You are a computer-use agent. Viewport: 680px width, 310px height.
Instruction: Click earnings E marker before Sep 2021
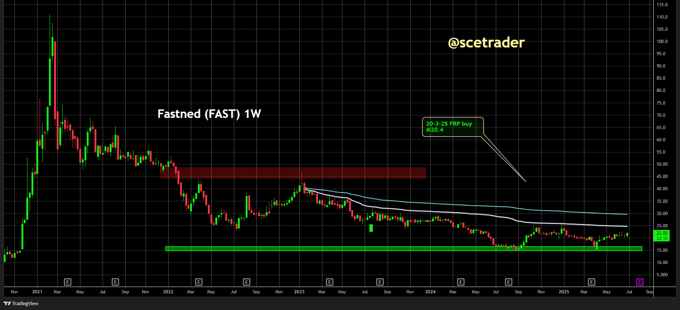pos(115,282)
